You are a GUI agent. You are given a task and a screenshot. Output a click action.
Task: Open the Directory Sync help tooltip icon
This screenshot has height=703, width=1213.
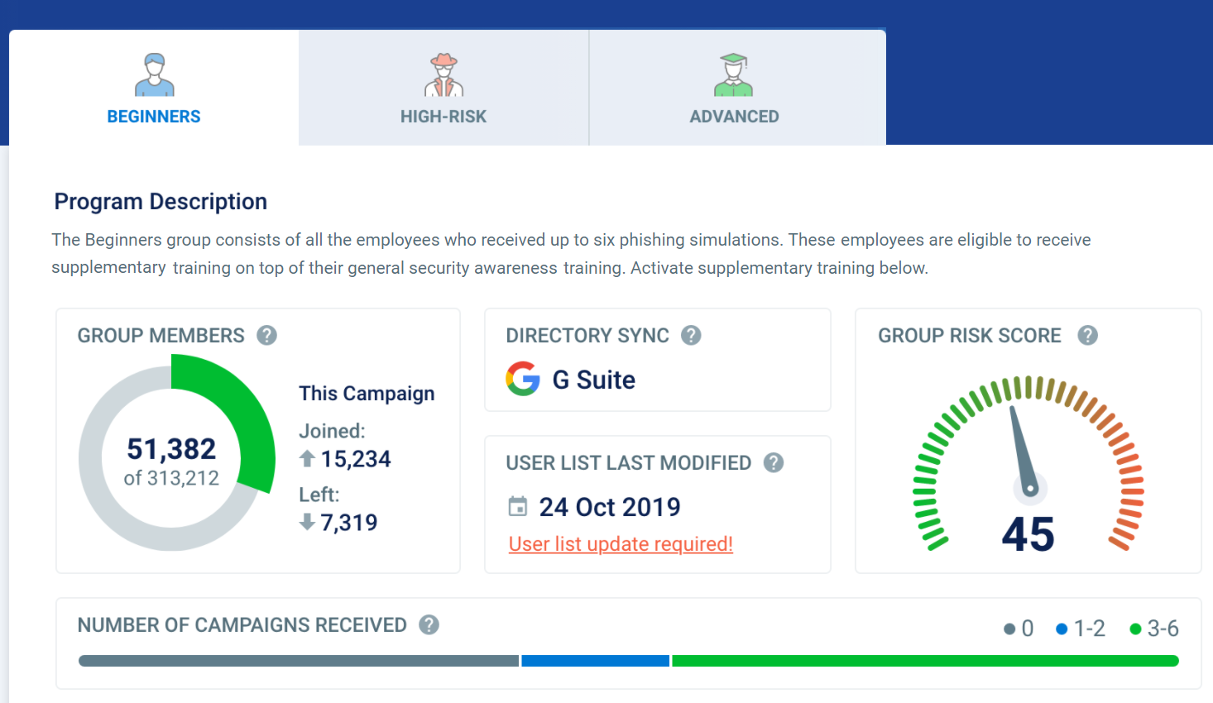pyautogui.click(x=691, y=335)
